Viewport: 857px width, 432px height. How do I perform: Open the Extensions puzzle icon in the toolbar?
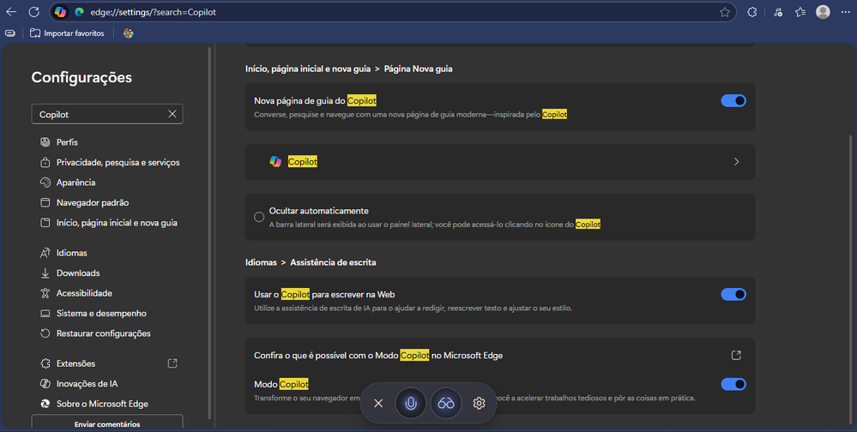[752, 12]
